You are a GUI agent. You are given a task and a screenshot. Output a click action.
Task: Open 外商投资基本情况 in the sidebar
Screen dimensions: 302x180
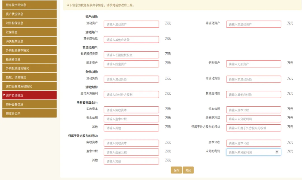(x=29, y=50)
